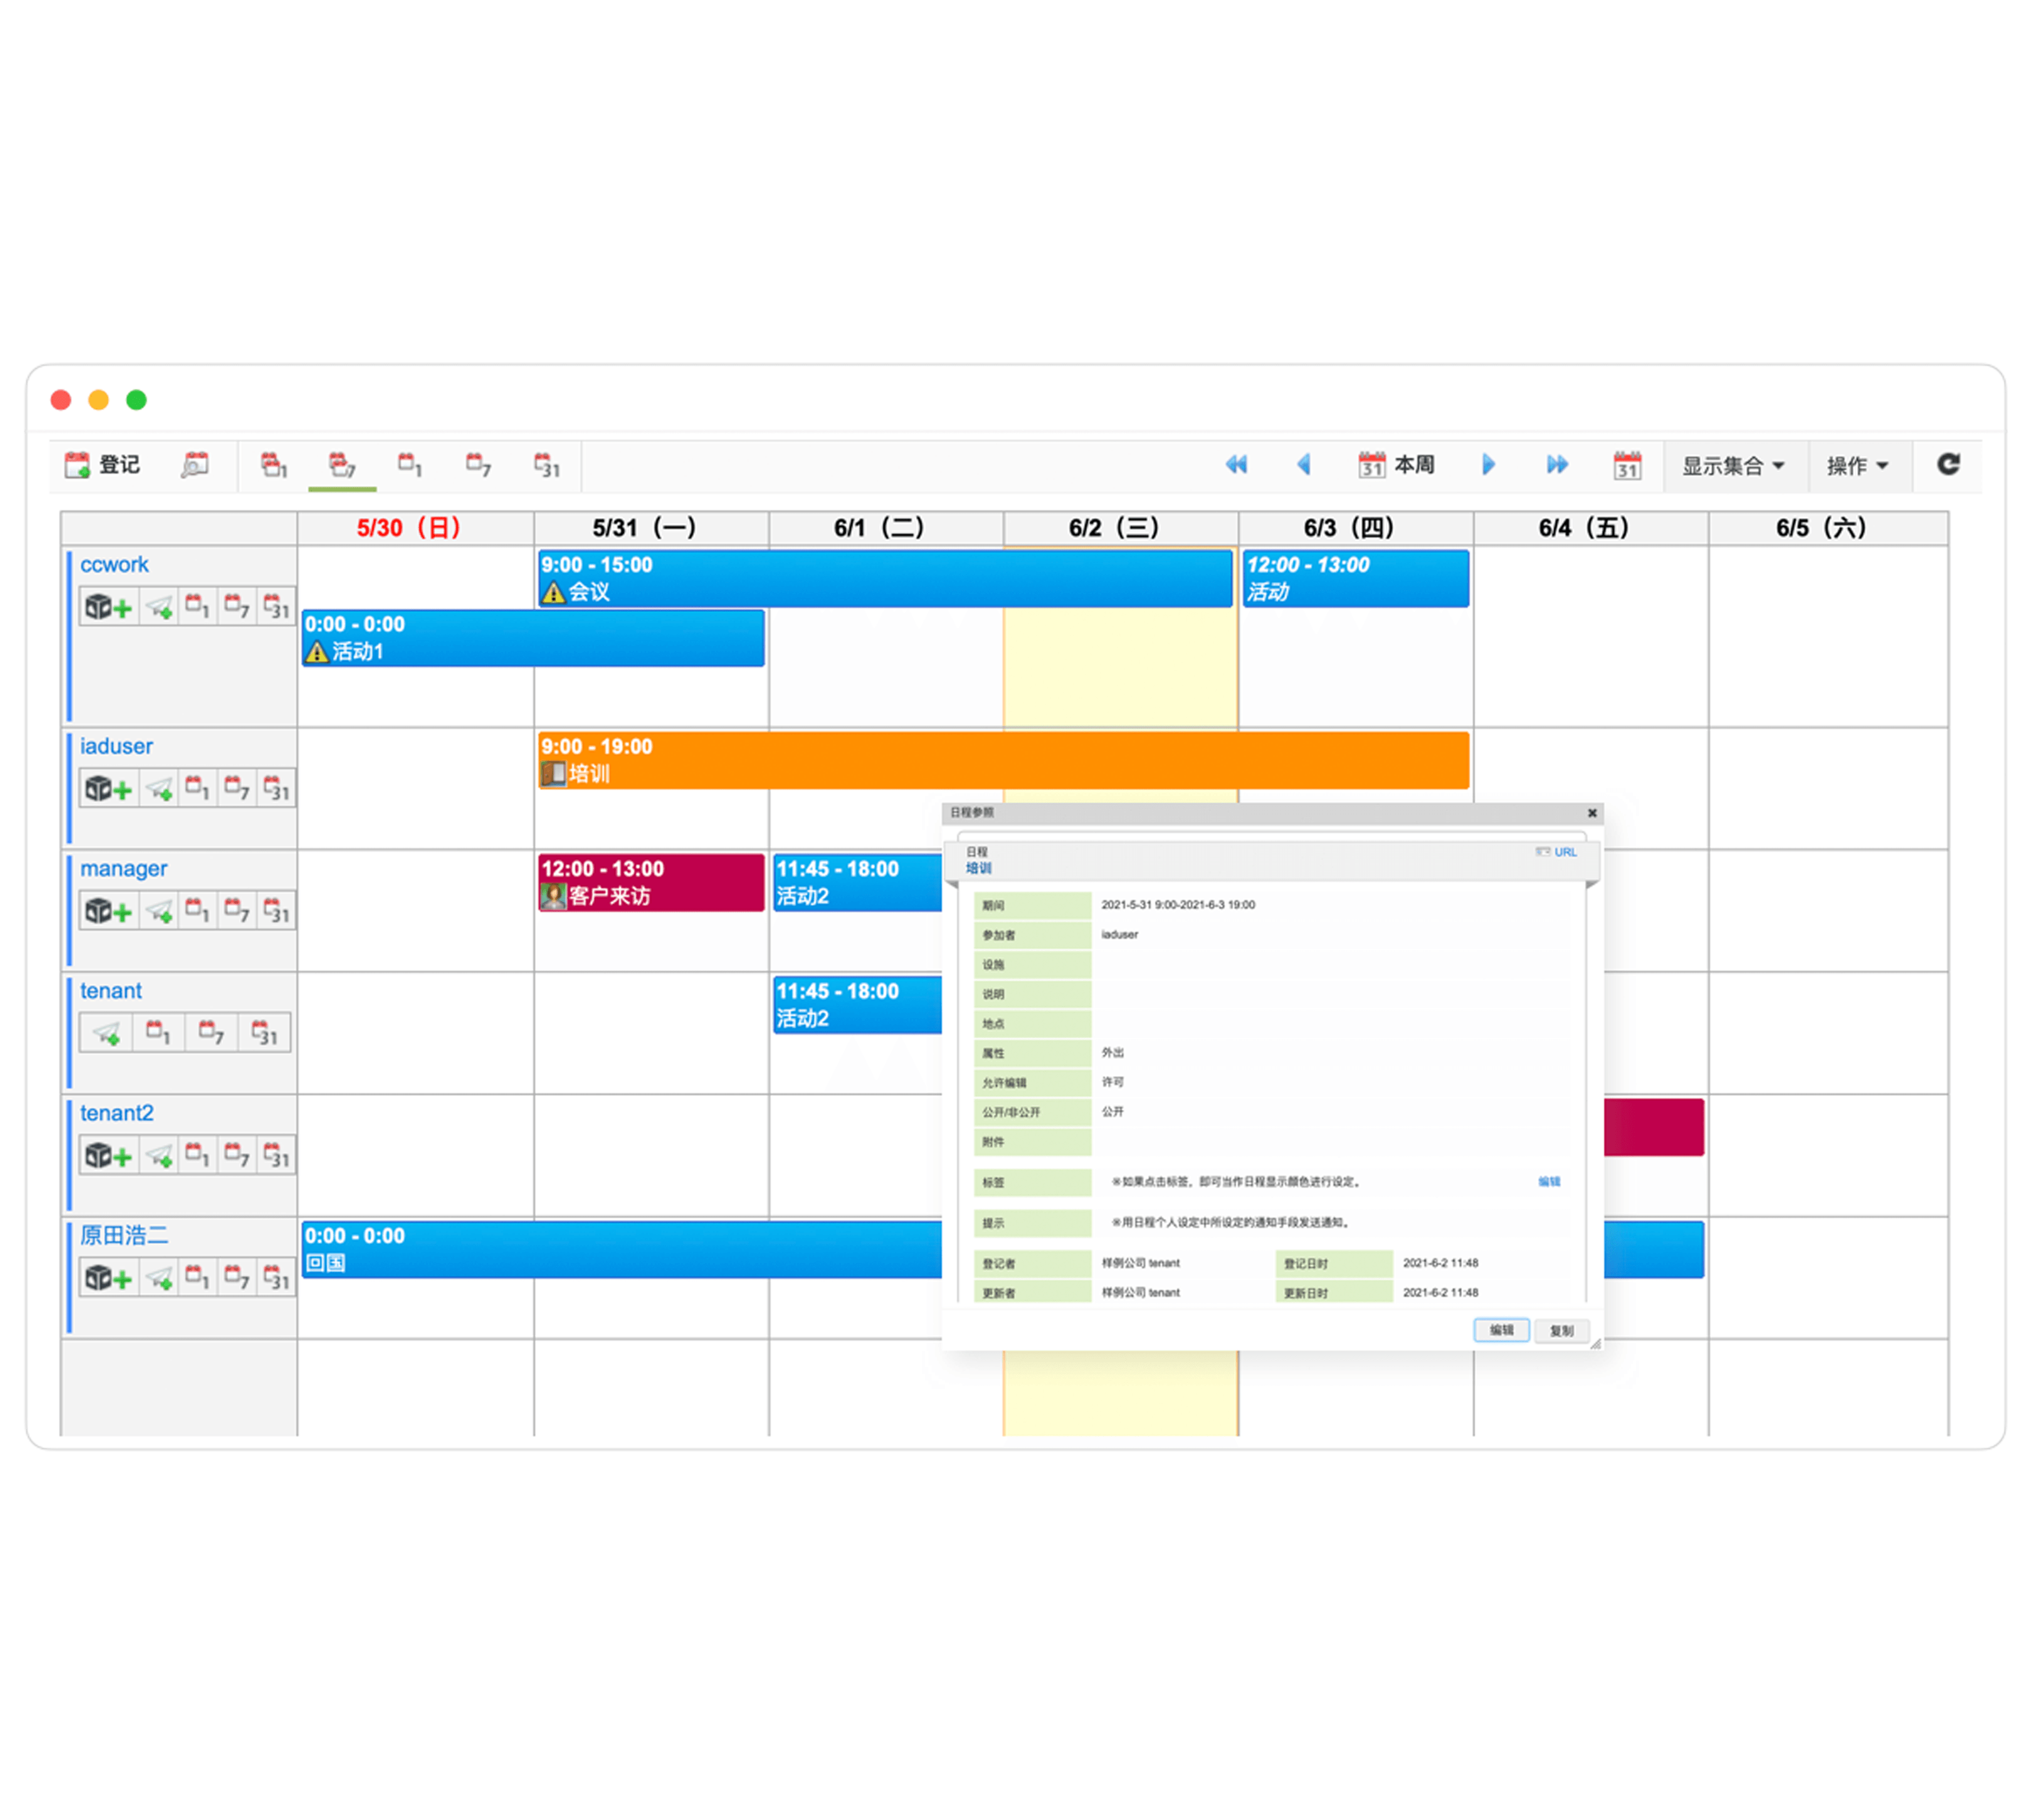
Task: Select the group week view tab
Action: coord(342,465)
